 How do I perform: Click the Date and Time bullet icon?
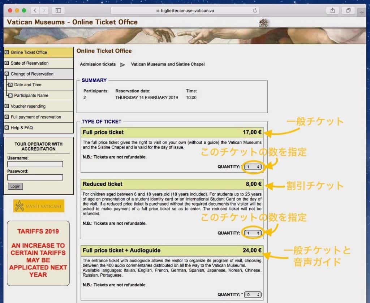pyautogui.click(x=10, y=85)
